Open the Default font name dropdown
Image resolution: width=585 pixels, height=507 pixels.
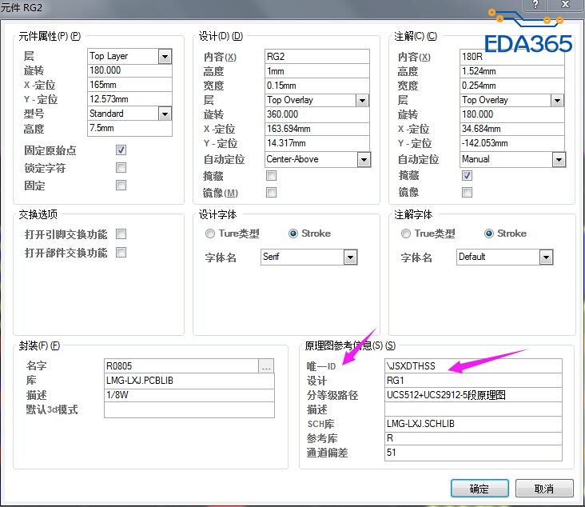[x=546, y=257]
